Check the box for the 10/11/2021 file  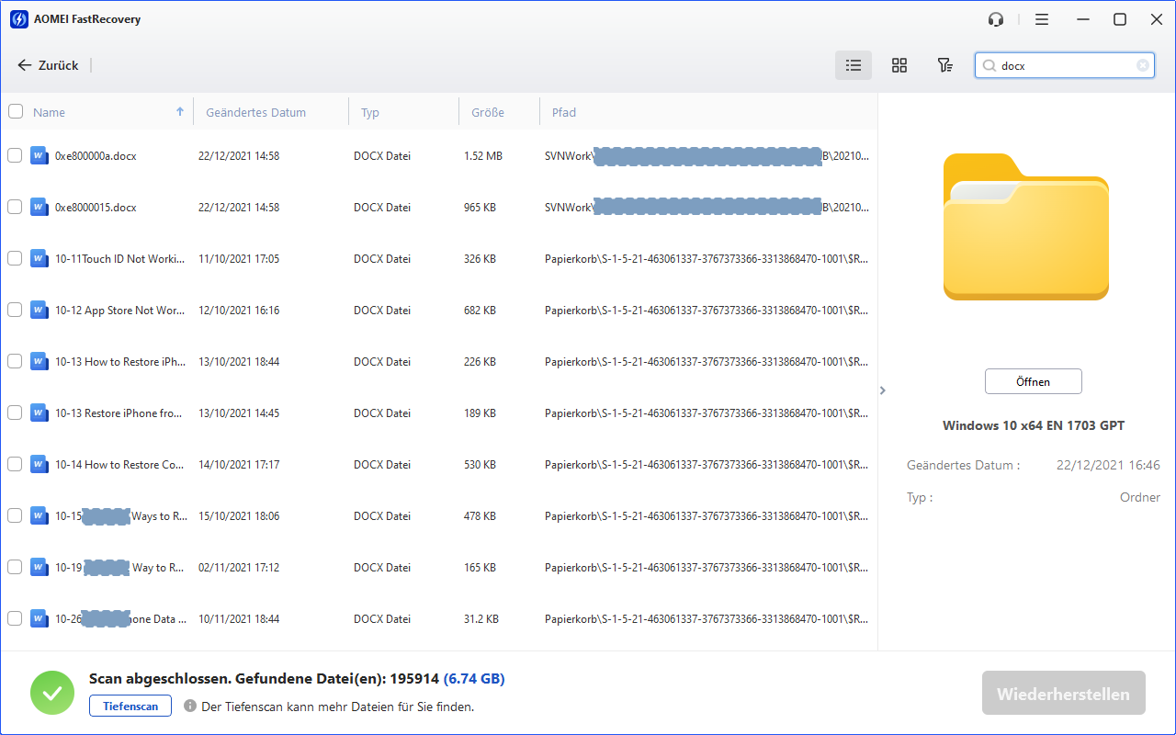point(15,619)
